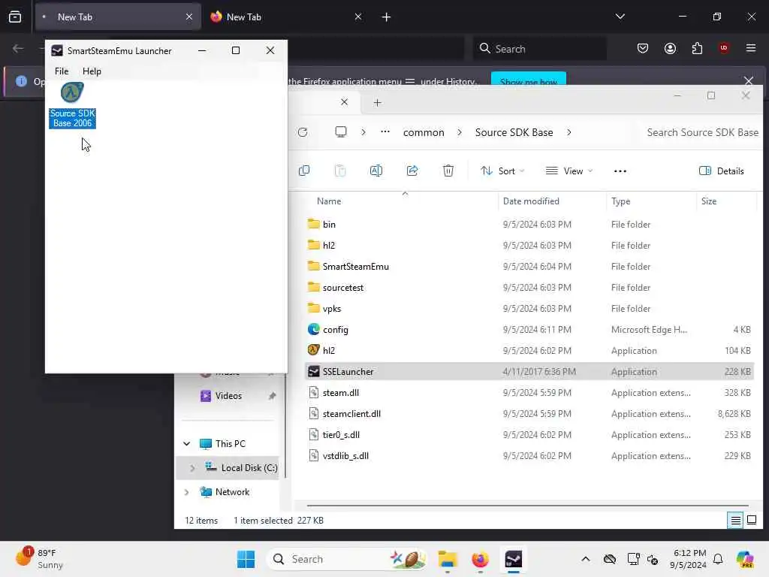
Task: Toggle the Details pane button
Action: pyautogui.click(x=721, y=171)
